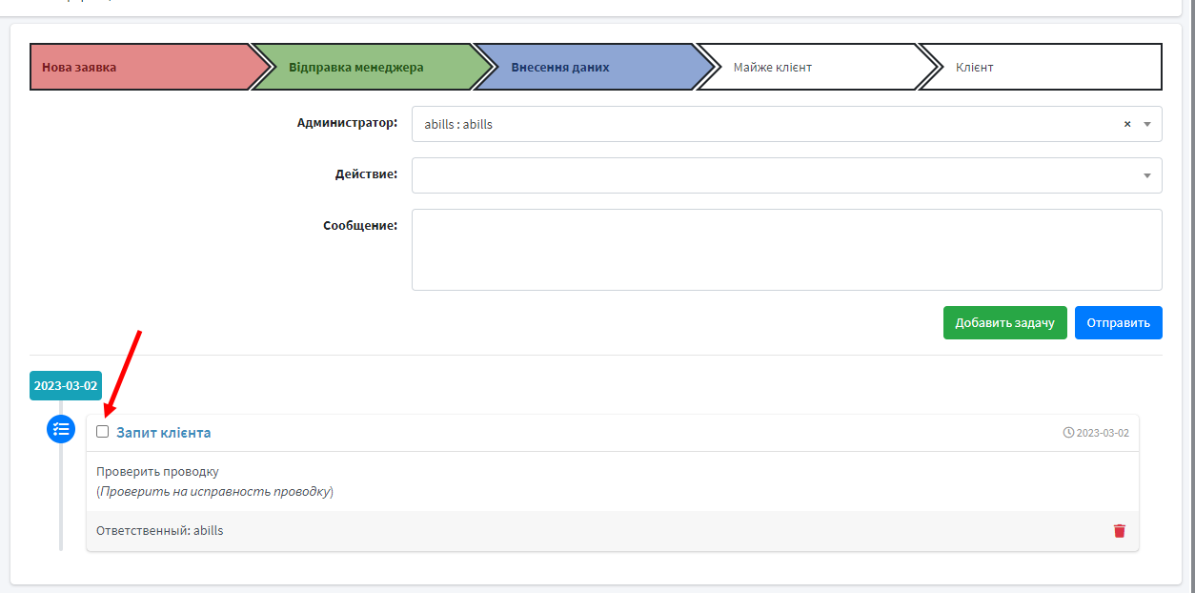
Task: Click the Ответственный: abills footer text
Action: 160,530
